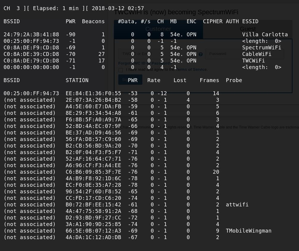This screenshot has height=251, width=299.
Task: Click BSSID '24:79:2A:3B:41:88'
Action: pos(31,34)
